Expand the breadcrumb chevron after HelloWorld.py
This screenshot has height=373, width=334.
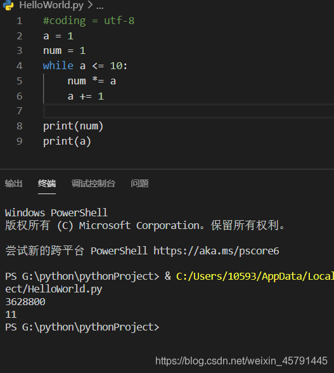tap(90, 5)
